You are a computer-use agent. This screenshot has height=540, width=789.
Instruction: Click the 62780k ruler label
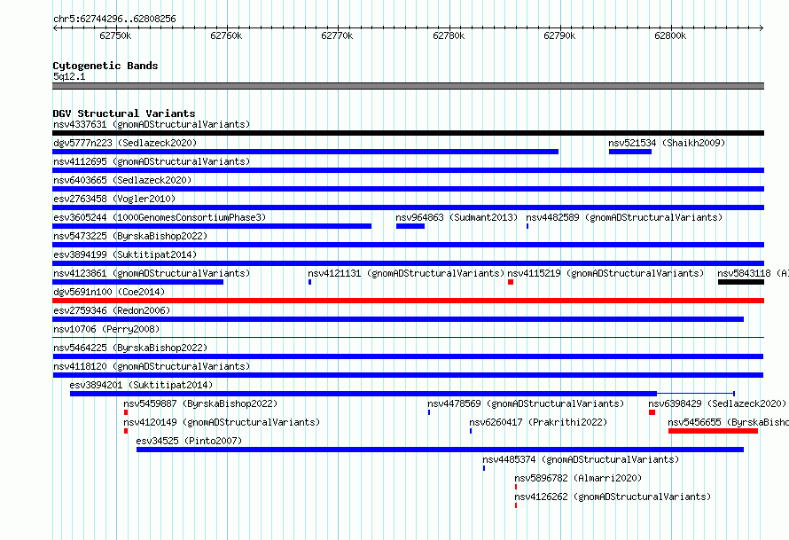tap(449, 35)
